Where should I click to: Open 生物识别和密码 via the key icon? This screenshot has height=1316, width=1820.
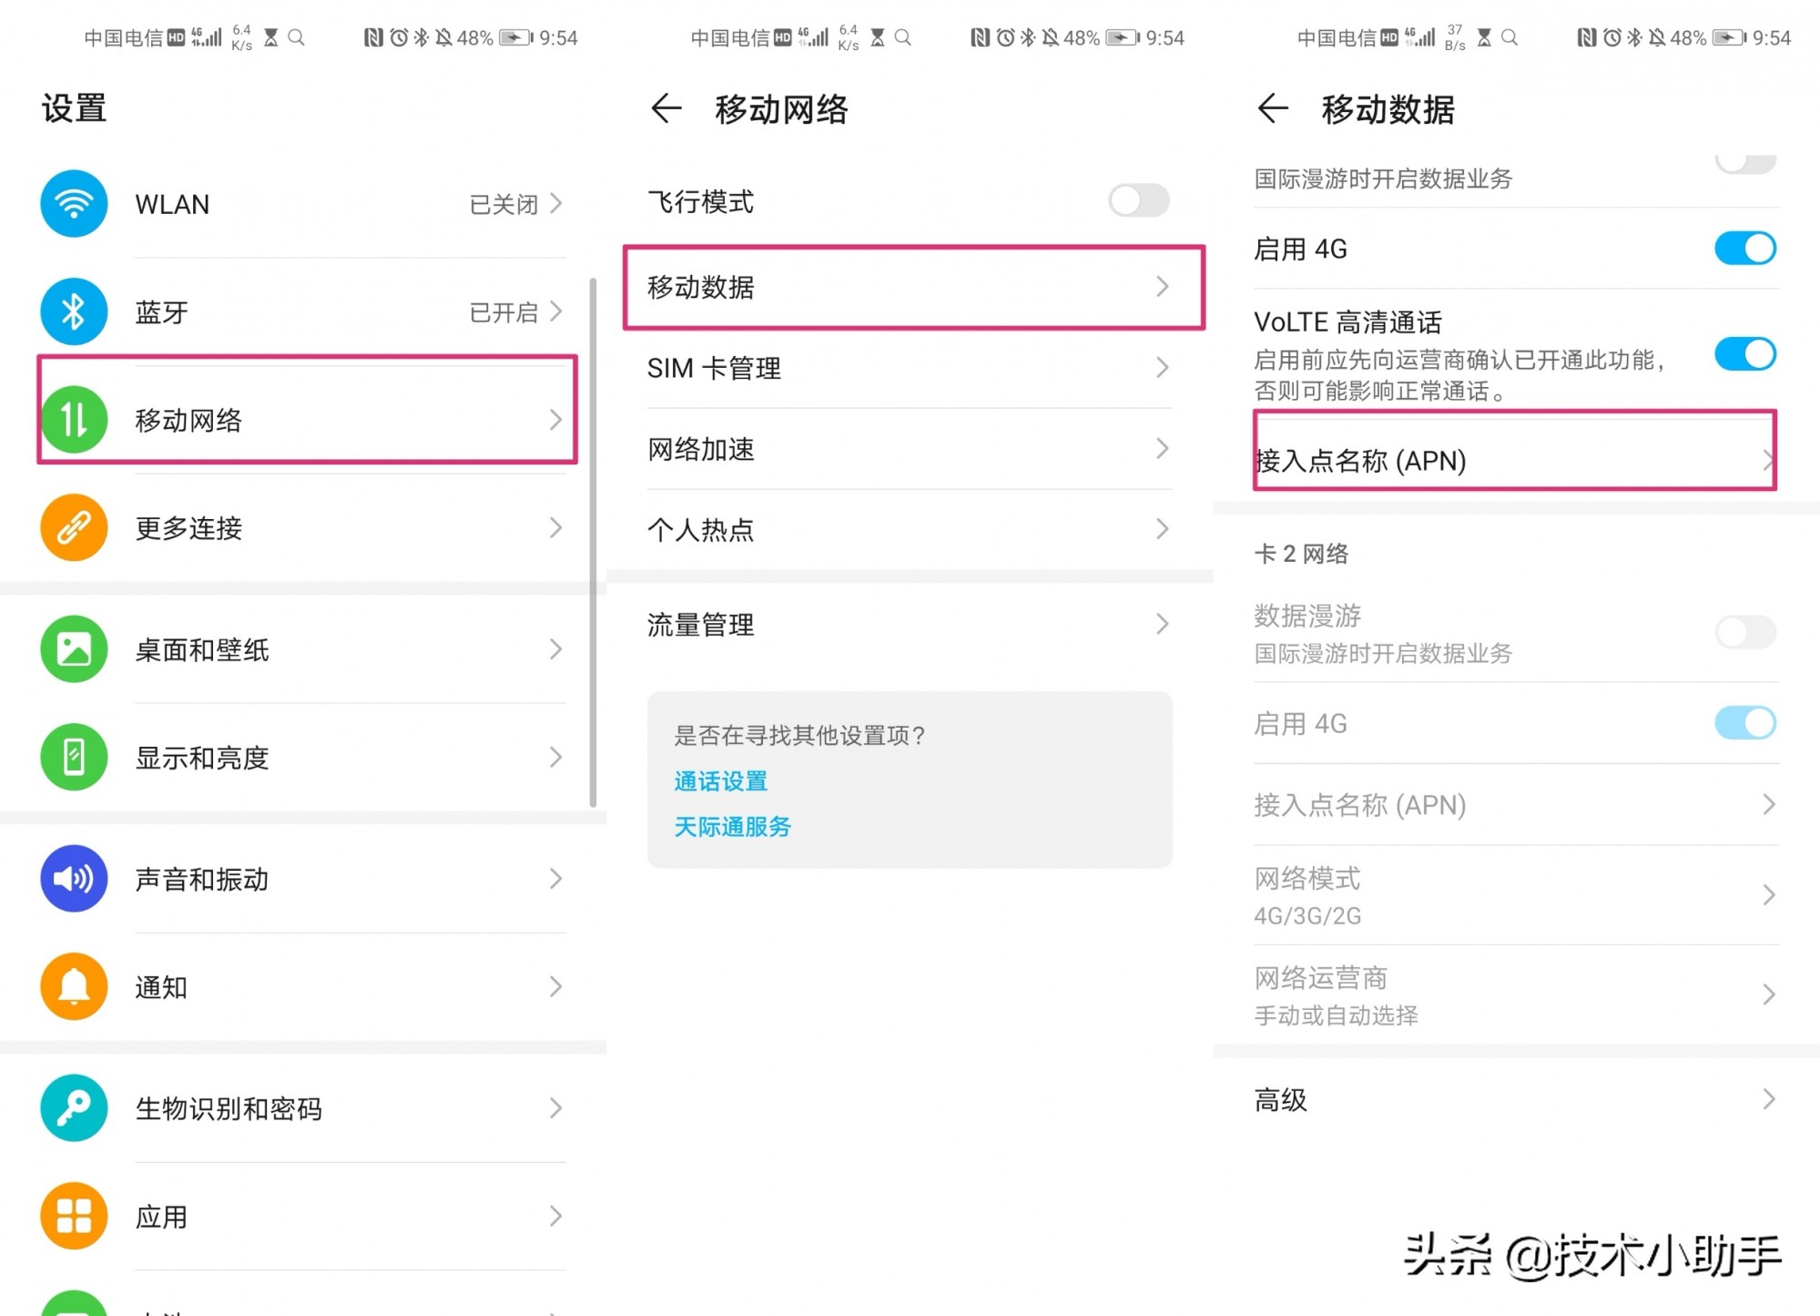73,1108
